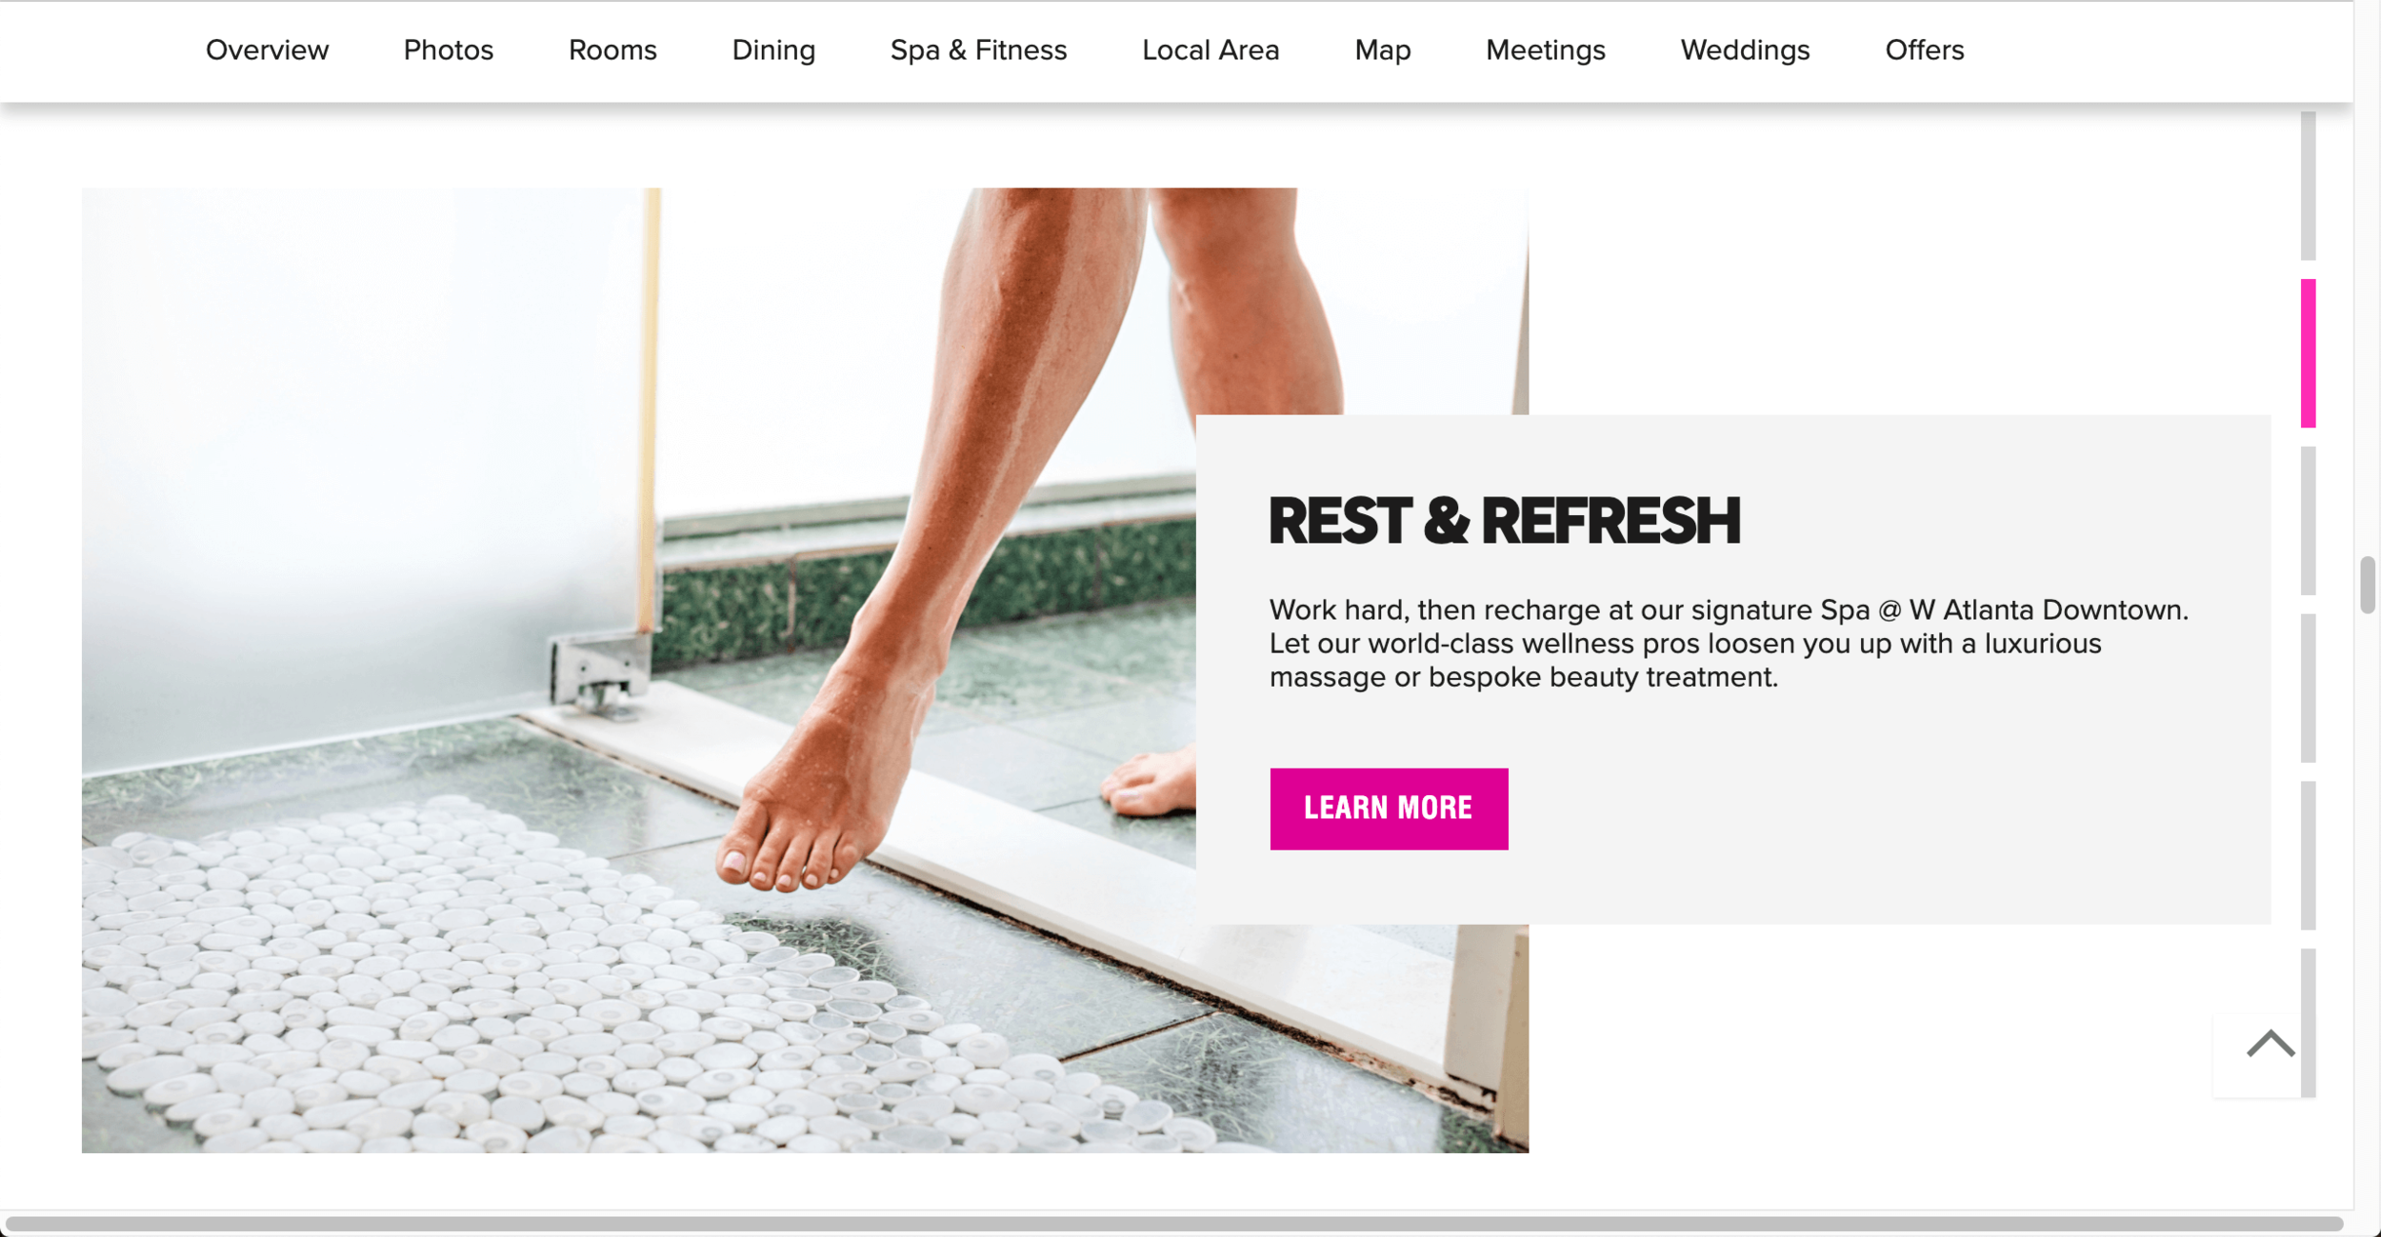Go to the Photos section
Screen dimensions: 2381x1237
[x=448, y=50]
